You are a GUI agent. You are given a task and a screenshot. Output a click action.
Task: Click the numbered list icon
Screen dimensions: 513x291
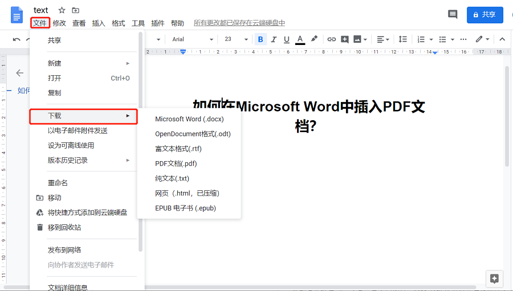[421, 39]
